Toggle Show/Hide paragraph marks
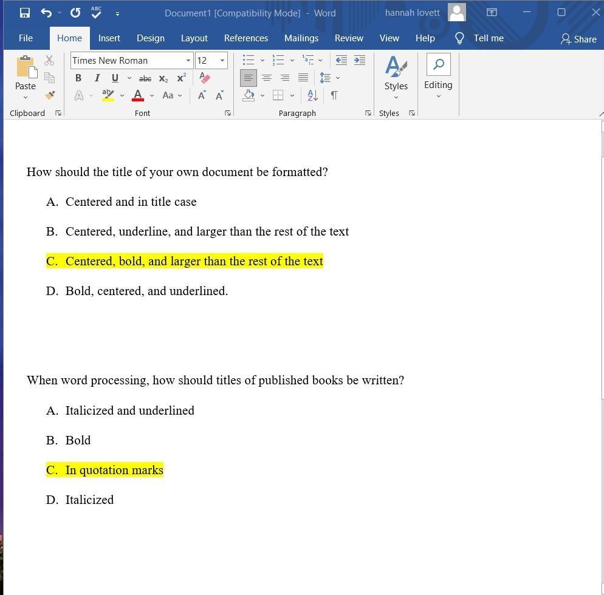 click(334, 95)
